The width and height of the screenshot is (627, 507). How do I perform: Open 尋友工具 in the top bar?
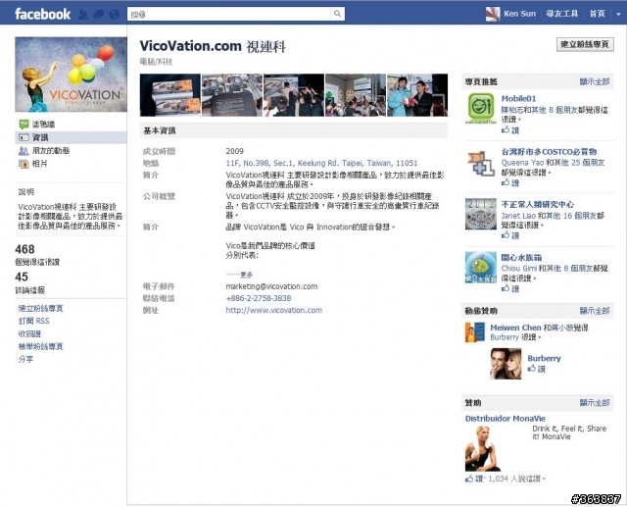(562, 14)
